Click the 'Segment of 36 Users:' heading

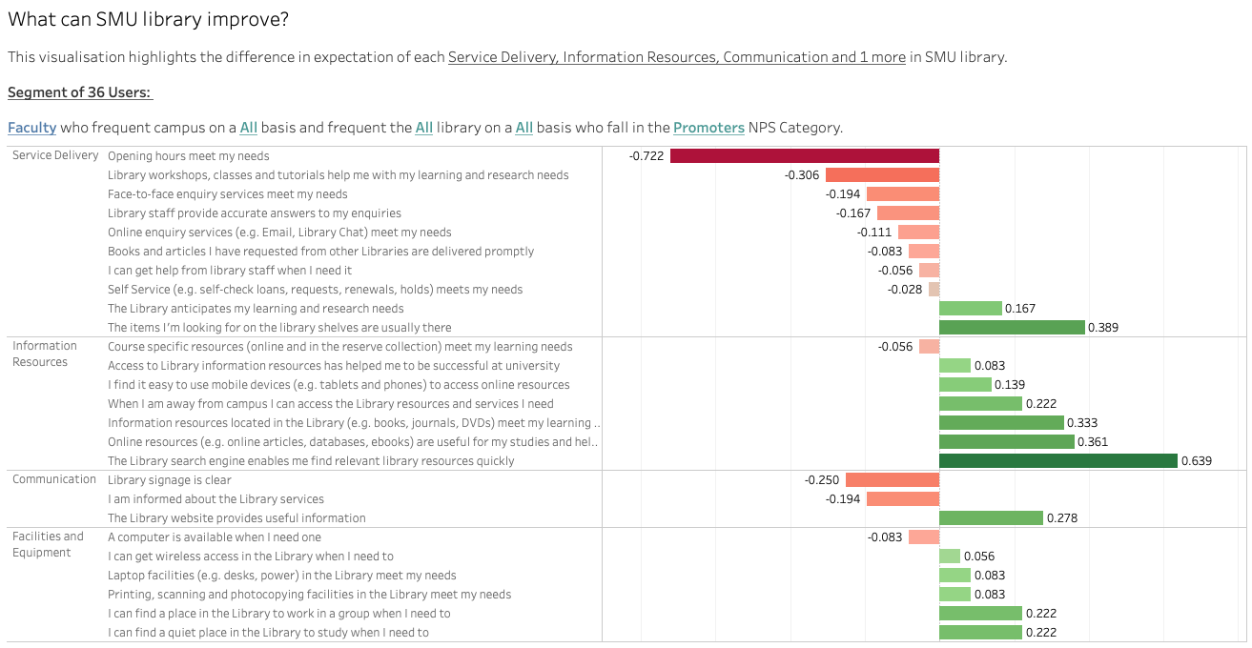(80, 92)
